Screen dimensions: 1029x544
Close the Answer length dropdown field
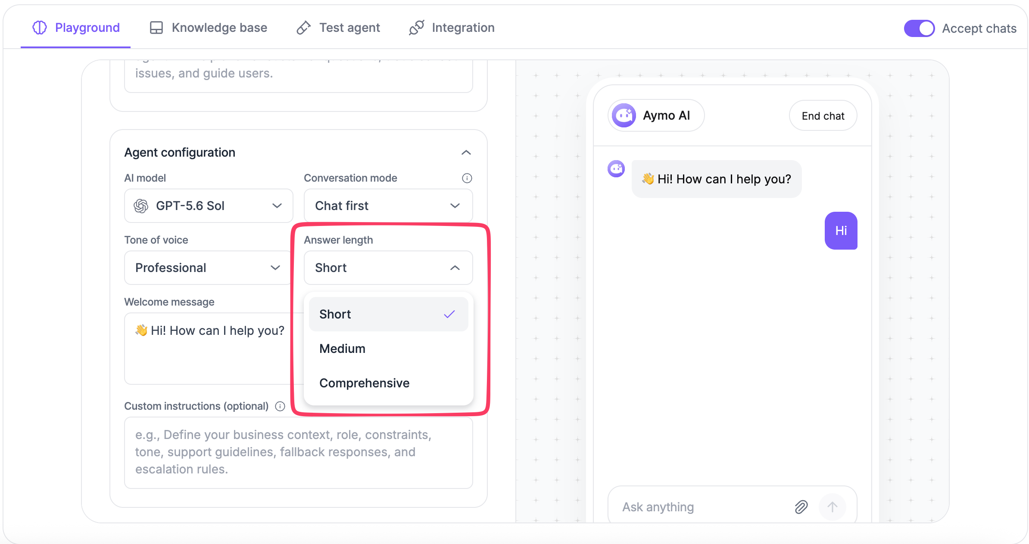click(x=388, y=268)
